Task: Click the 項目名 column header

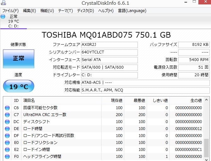Action: (x=29, y=101)
